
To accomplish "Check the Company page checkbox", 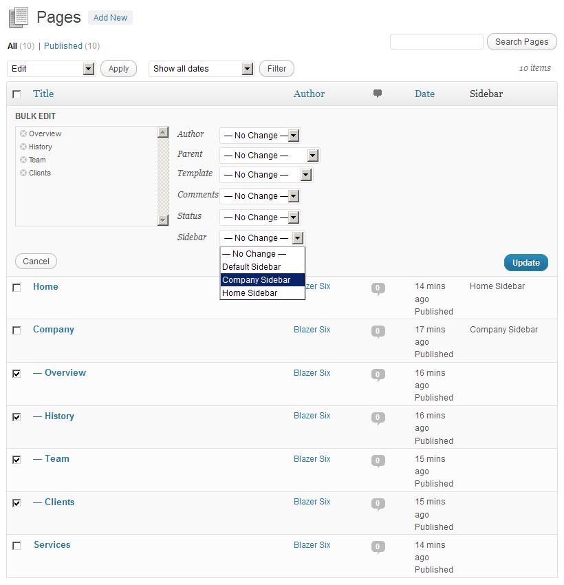I will click(17, 330).
